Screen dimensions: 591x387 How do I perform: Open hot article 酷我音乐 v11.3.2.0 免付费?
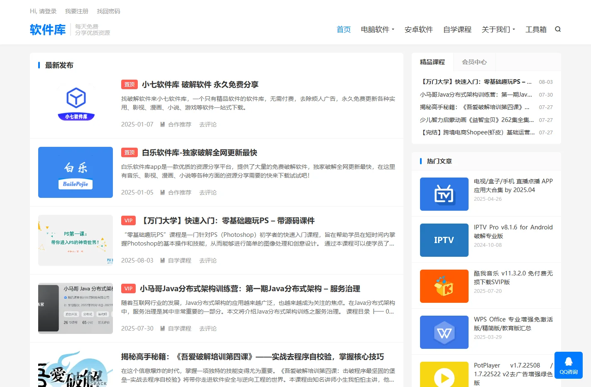513,277
